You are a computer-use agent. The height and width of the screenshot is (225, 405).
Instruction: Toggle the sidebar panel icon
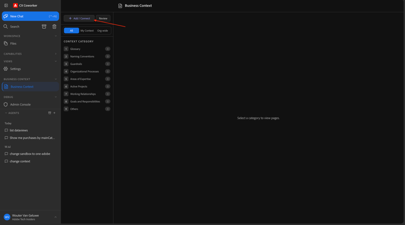[x=6, y=5]
